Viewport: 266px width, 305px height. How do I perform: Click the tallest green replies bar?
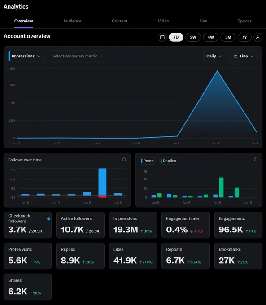[221, 187]
